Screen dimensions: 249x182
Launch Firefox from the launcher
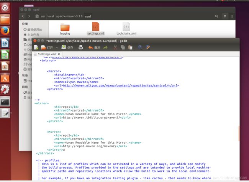(5, 31)
